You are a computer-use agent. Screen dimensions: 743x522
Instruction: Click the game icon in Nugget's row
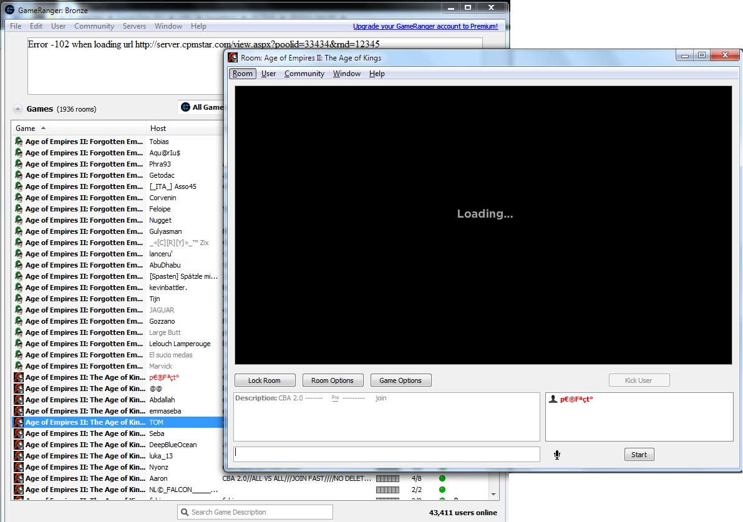19,220
